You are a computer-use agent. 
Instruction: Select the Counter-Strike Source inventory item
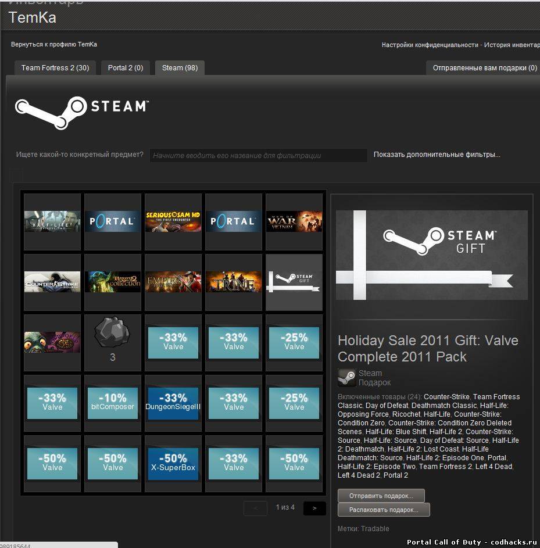(52, 282)
